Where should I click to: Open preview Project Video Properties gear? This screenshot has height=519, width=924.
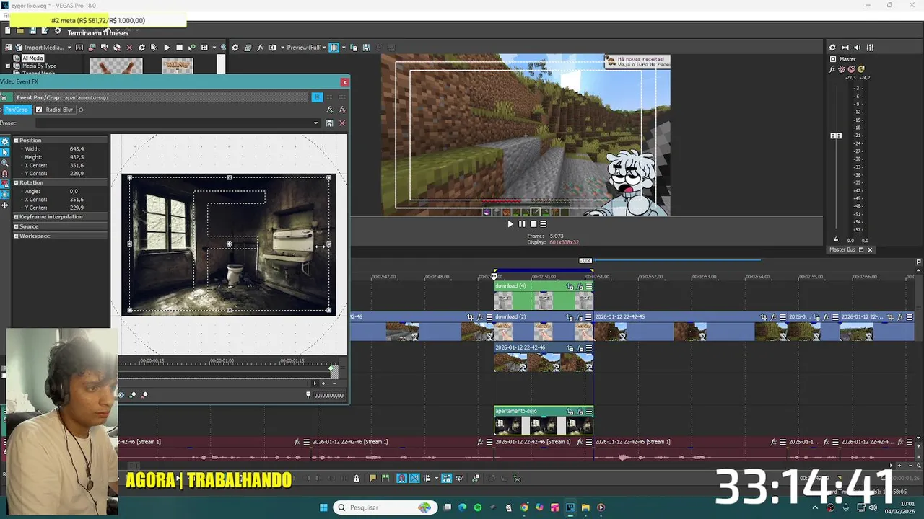[235, 48]
